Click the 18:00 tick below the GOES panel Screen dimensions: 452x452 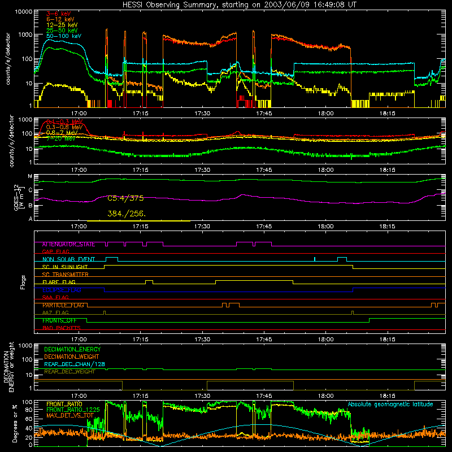325,227
